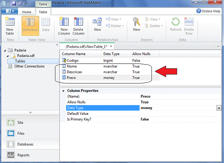224x163 pixels.
Task: Click False allow nulls for Codigo
Action: [136, 61]
